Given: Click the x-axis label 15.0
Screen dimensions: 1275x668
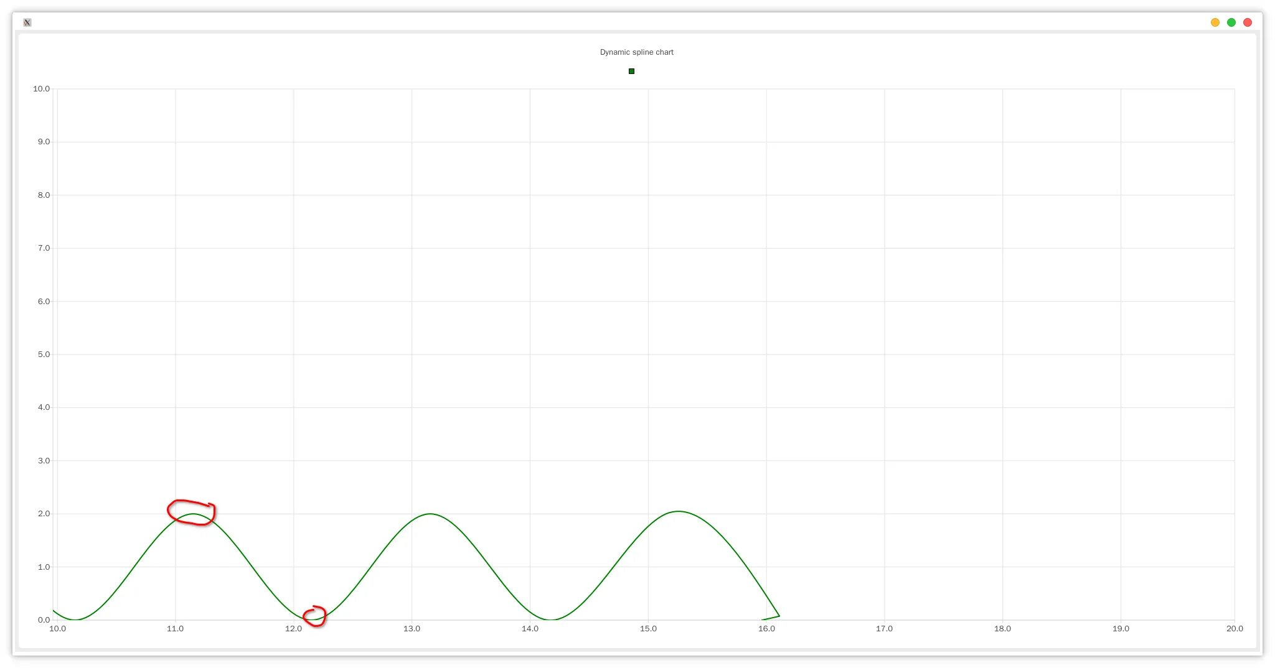Looking at the screenshot, I should point(648,629).
